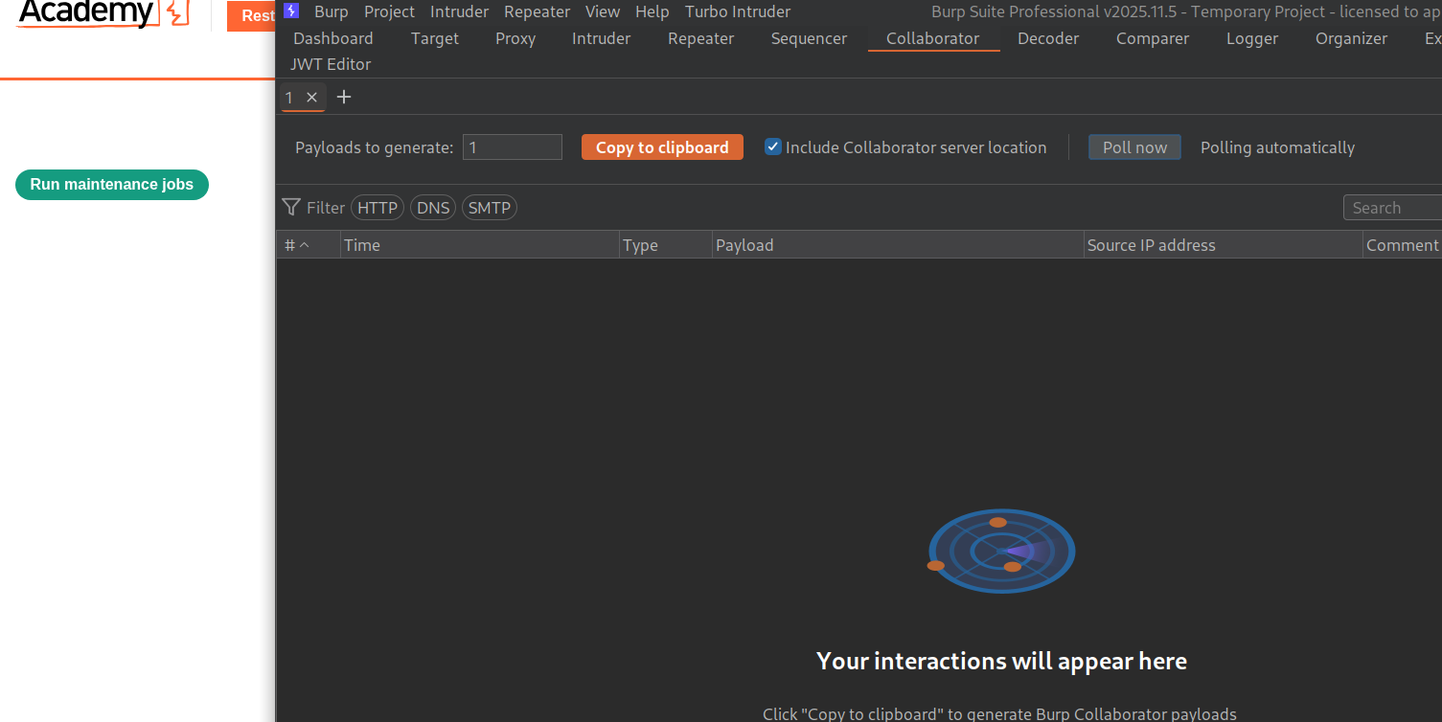Sort by the Source IP address column

click(1151, 245)
